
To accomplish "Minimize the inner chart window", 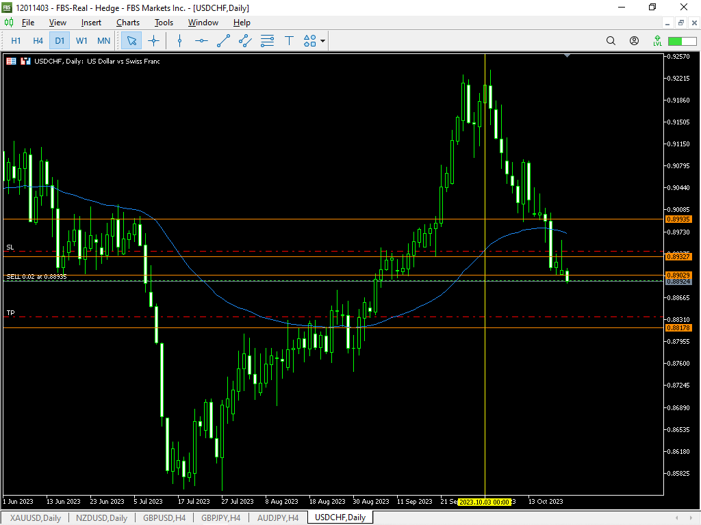I will pos(667,23).
